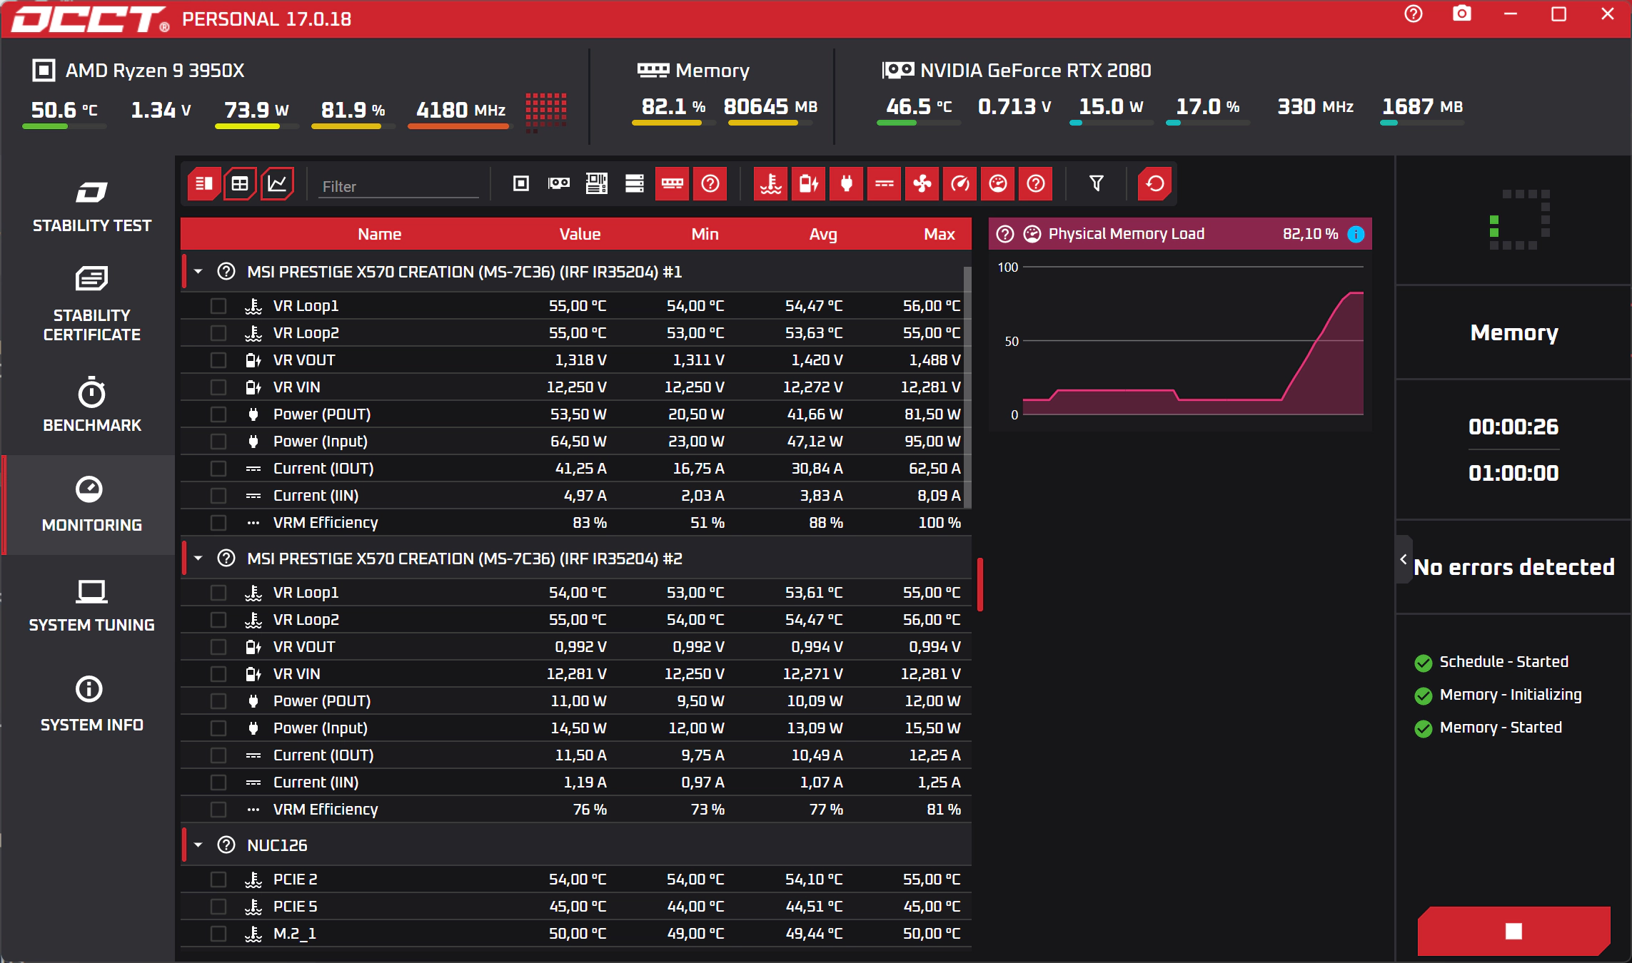Toggle the unknown-hardware filter beside memory filter

pos(710,184)
